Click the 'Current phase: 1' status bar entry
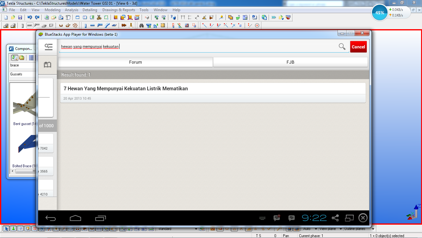Screen dimensions: 422x238 click(x=311, y=236)
